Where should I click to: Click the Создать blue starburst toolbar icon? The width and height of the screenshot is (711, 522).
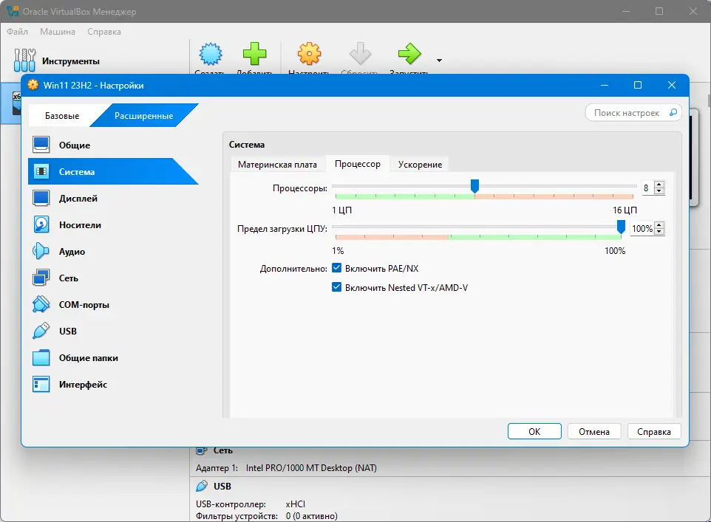pos(211,54)
